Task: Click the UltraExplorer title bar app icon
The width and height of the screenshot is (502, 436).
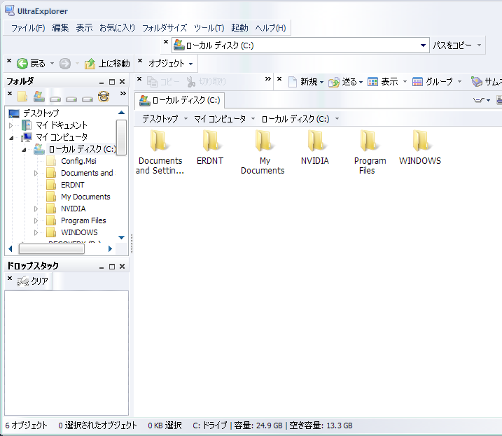Action: click(10, 10)
